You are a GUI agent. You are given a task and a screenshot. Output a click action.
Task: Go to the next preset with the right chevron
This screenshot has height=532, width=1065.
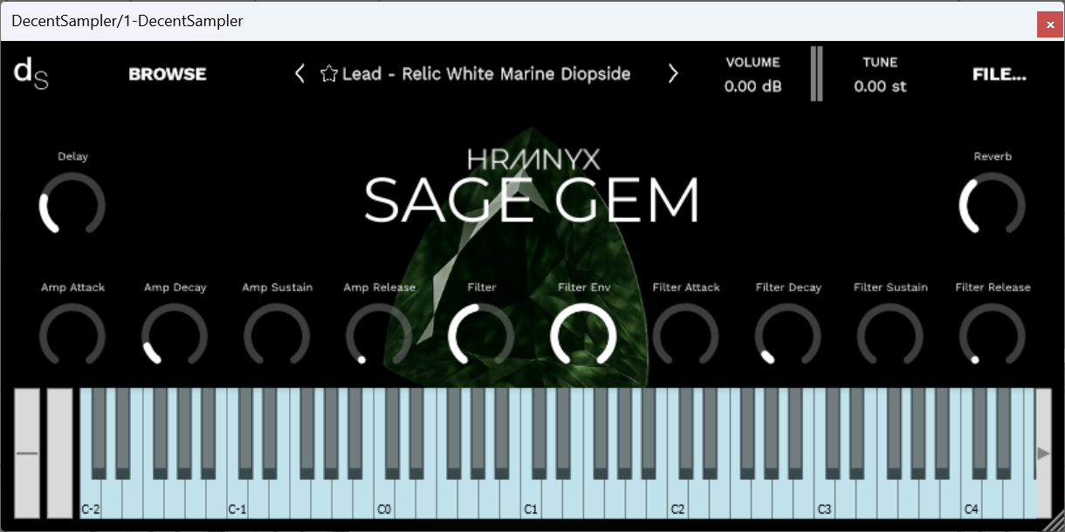673,73
